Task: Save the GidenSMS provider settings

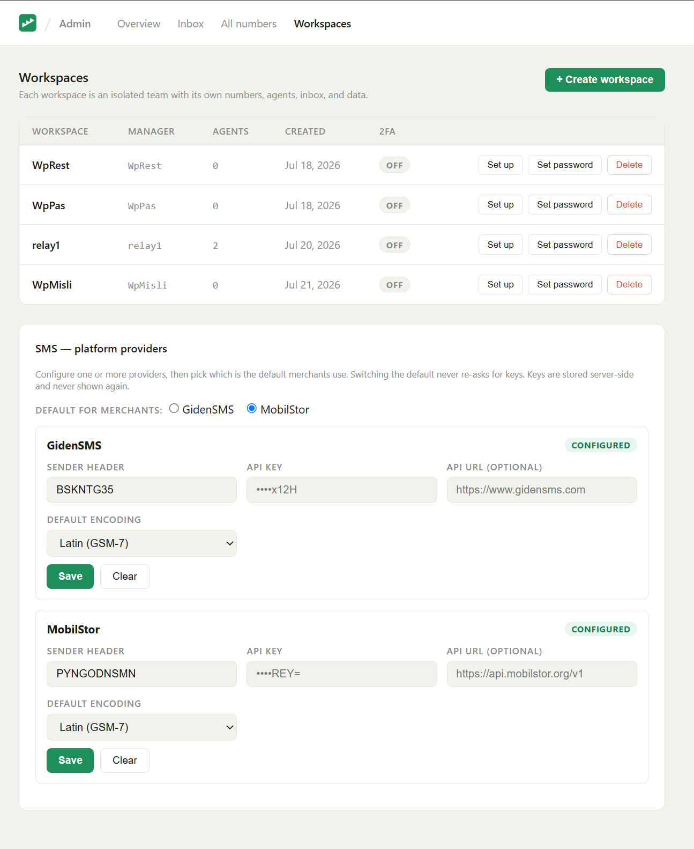Action: coord(70,577)
